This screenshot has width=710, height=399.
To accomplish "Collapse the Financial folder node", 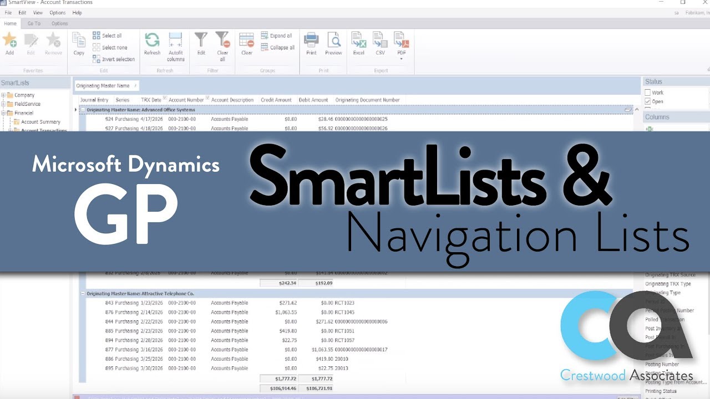I will [3, 113].
